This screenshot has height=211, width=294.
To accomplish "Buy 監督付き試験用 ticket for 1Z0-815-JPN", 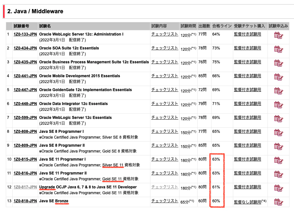I will point(247,159).
